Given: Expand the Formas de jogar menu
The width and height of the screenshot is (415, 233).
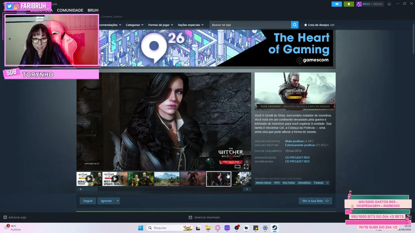Looking at the screenshot, I should click(x=160, y=25).
